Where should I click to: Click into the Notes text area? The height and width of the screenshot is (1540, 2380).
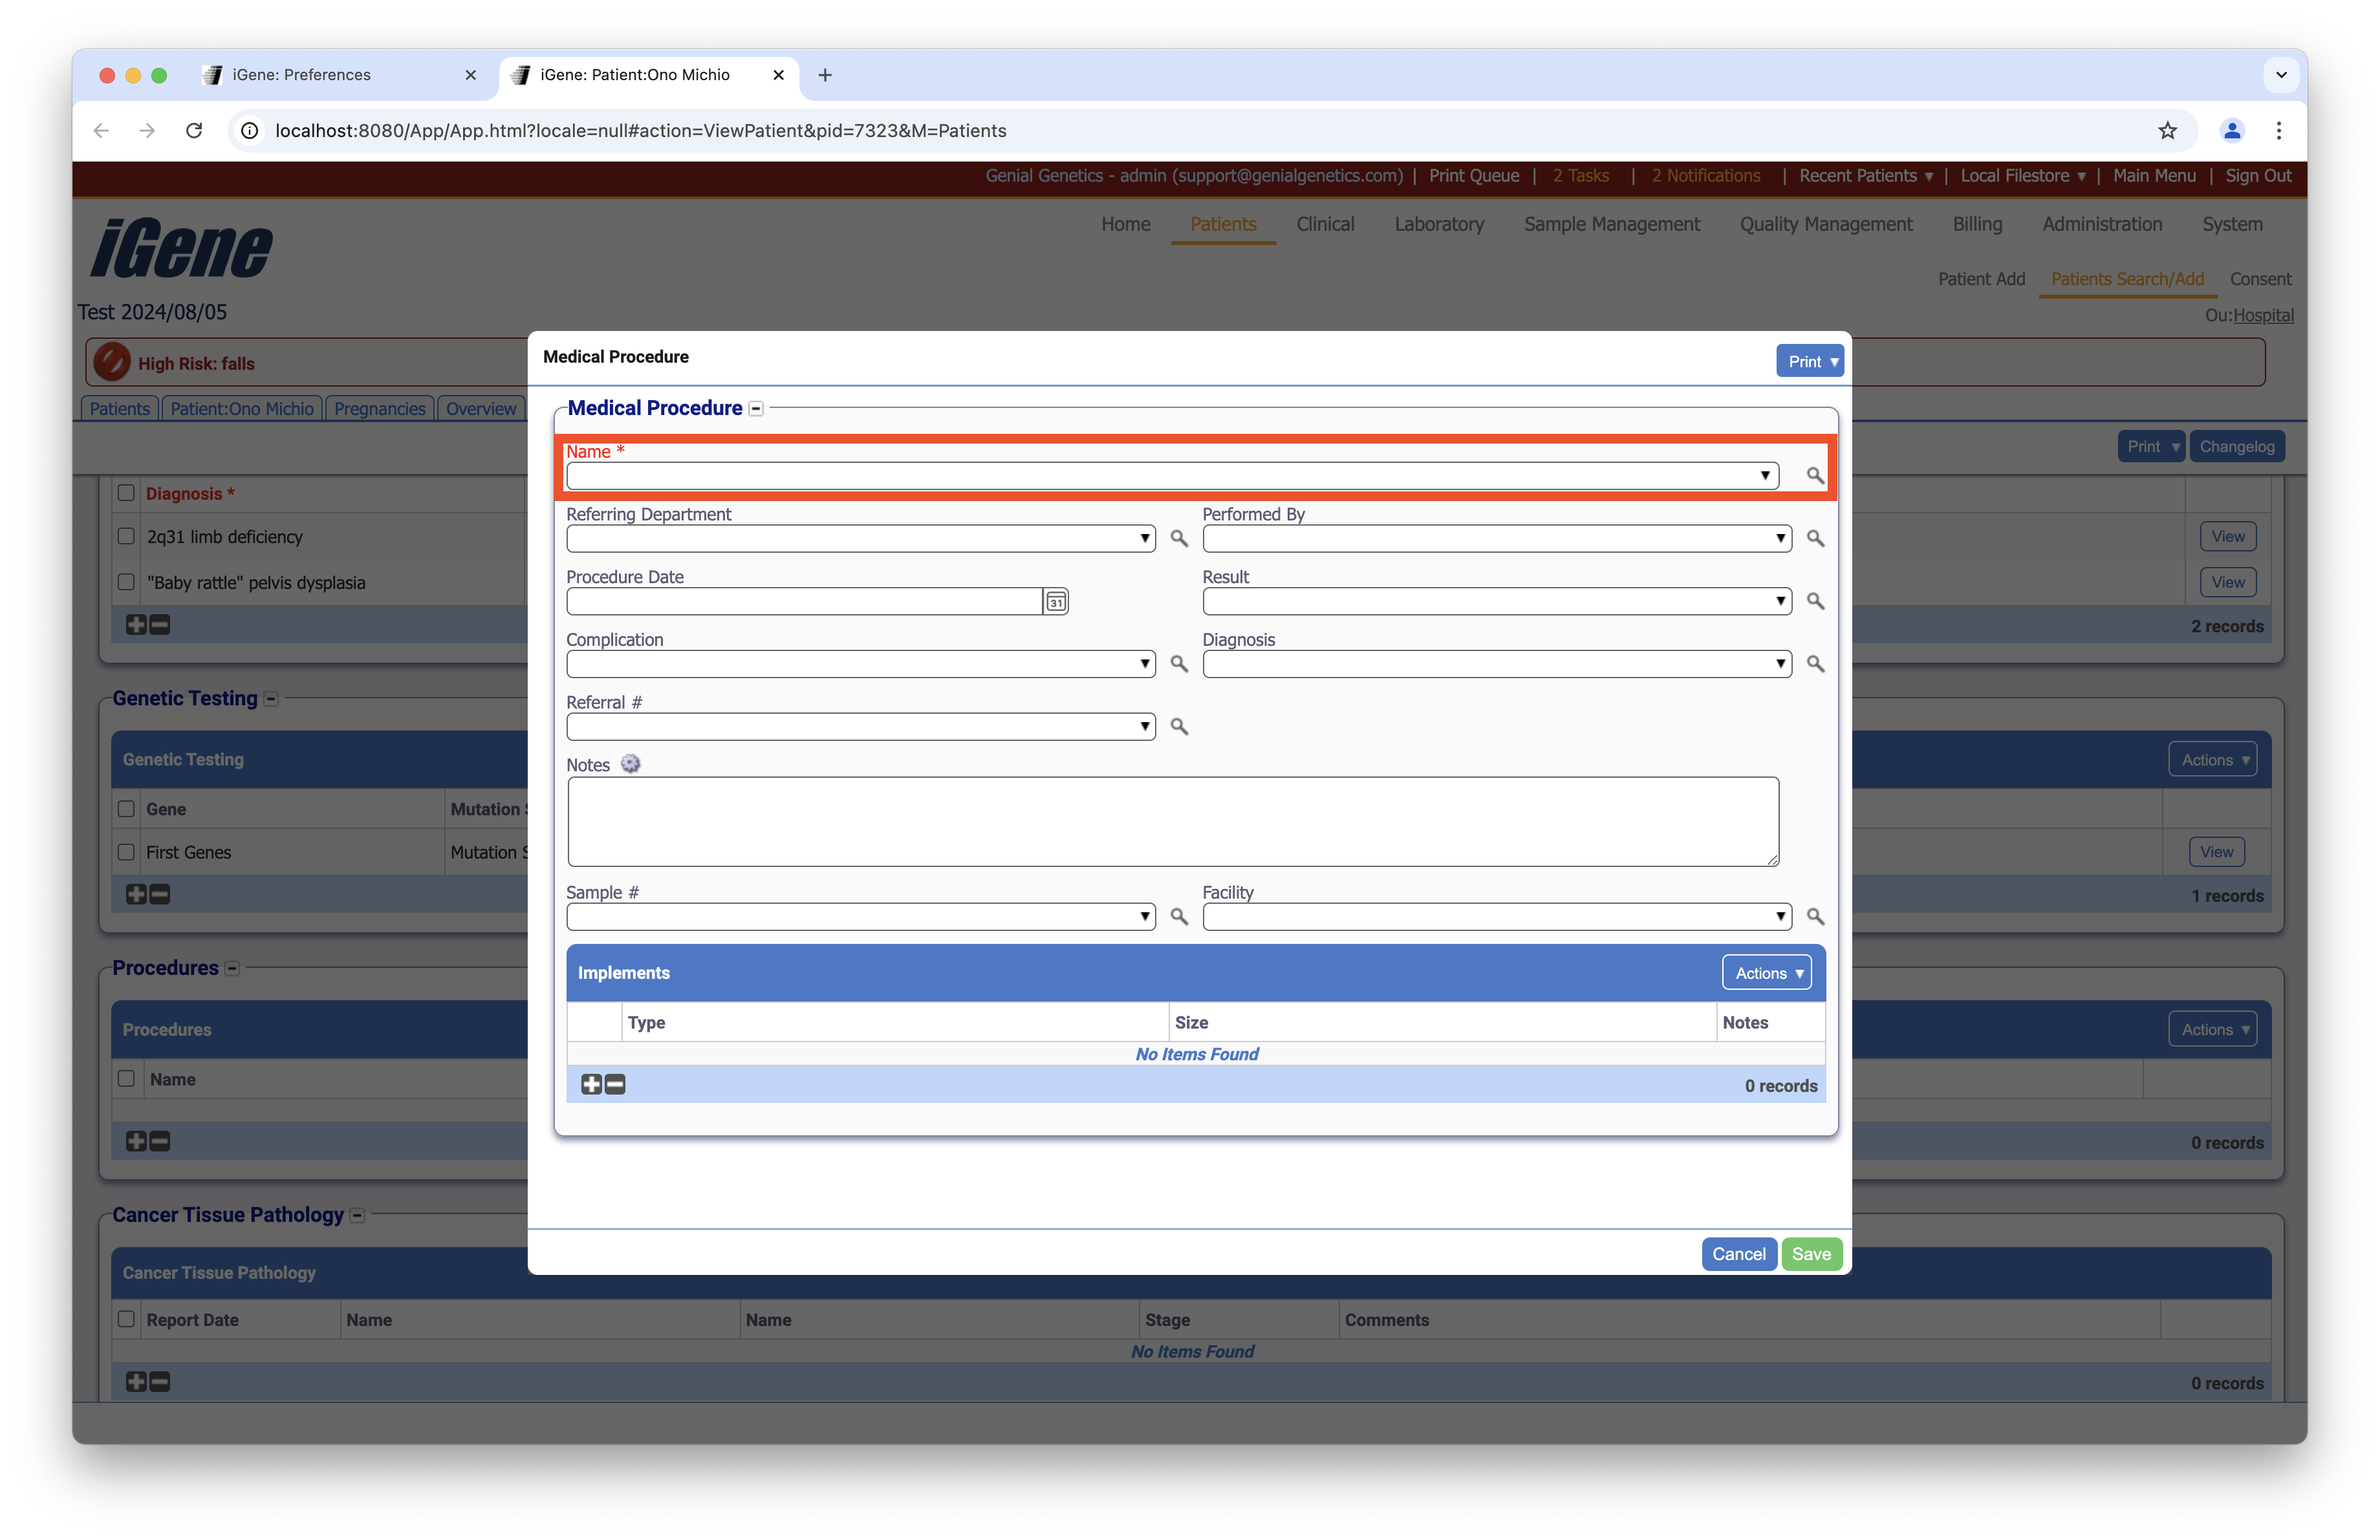point(1172,822)
